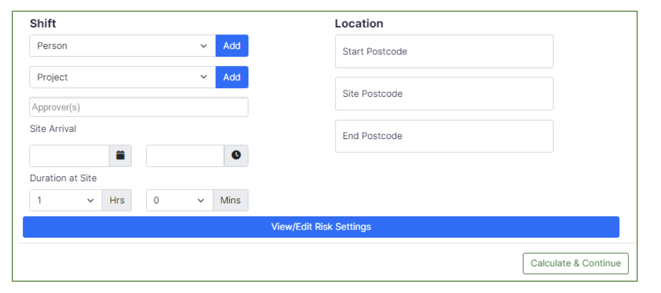Click the Site Arrival date input box

69,155
